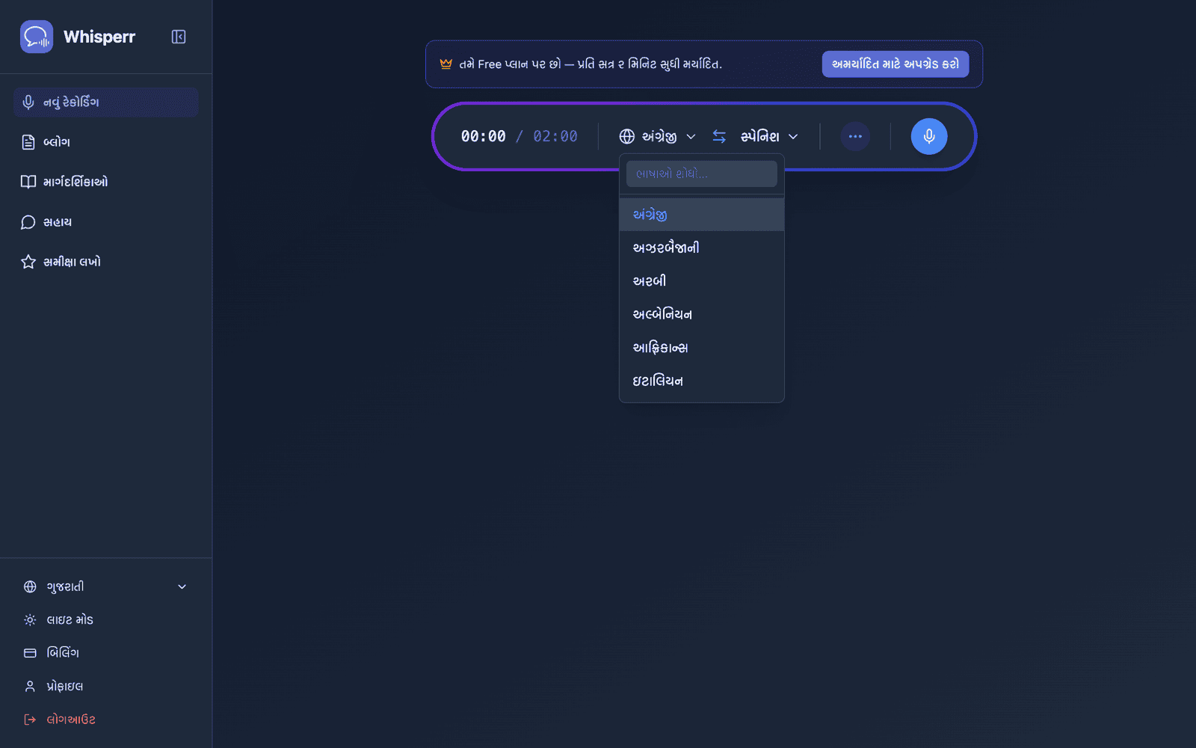Click the logout arrow icon

click(30, 720)
